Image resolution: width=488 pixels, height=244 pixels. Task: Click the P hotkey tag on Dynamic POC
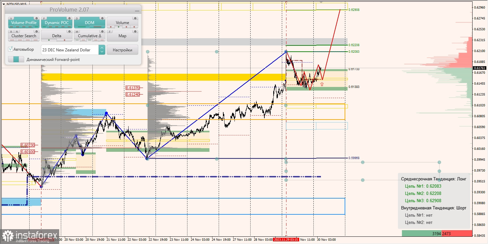pos(44,18)
